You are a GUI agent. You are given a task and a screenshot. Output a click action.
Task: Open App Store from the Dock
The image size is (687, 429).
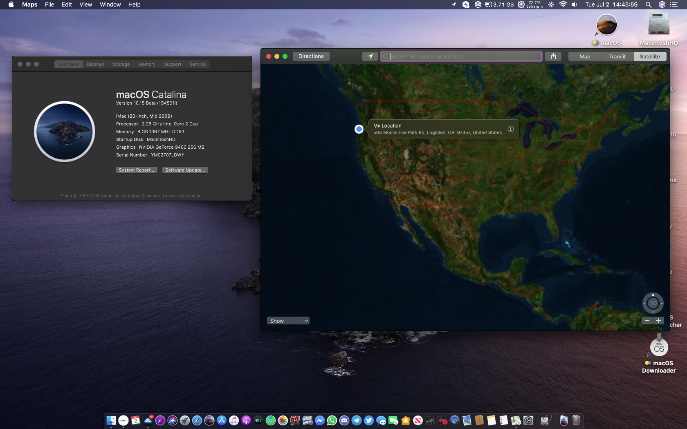pos(222,420)
